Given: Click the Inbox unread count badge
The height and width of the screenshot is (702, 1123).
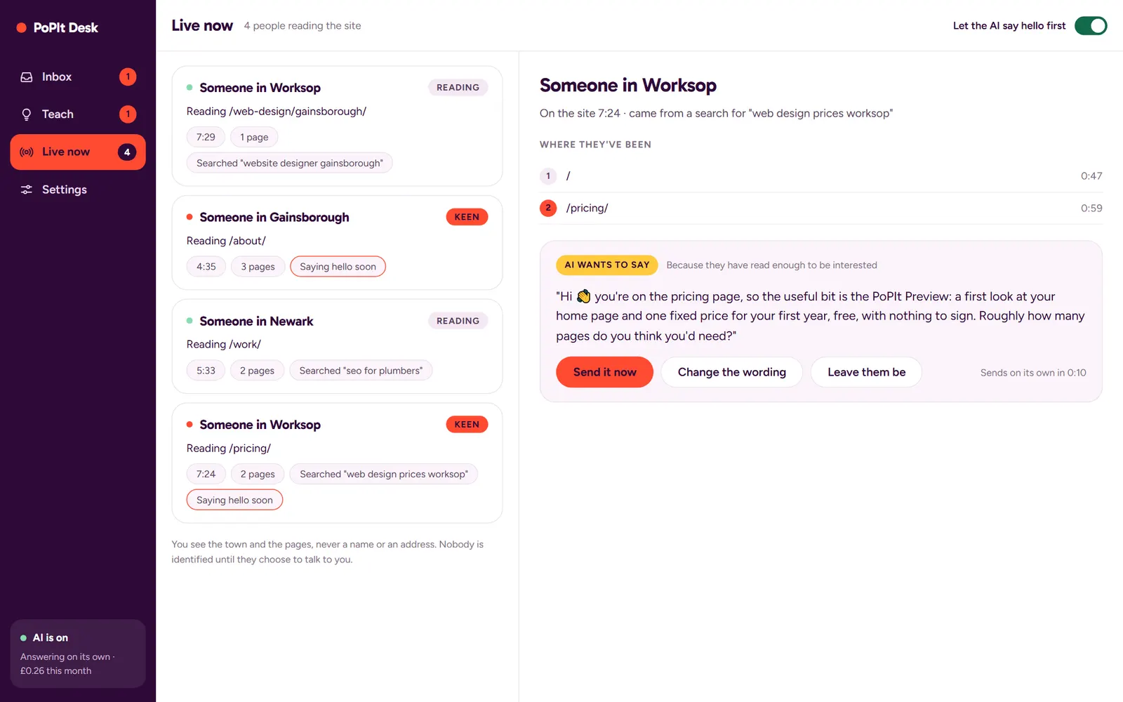Looking at the screenshot, I should click(x=128, y=77).
